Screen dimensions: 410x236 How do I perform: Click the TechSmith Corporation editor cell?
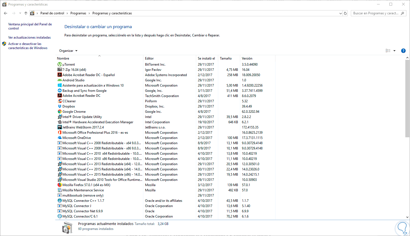[162, 96]
